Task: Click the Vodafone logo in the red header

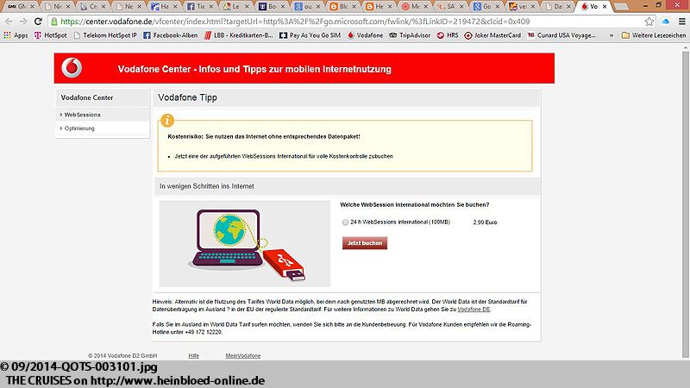Action: click(72, 68)
